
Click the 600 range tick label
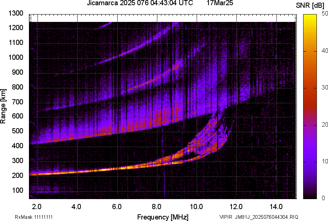[x=17, y=116]
